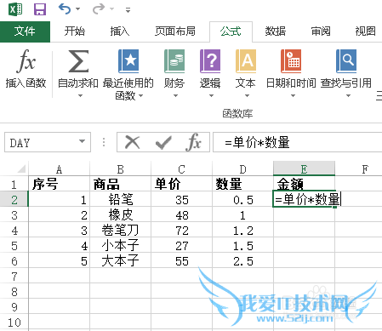The height and width of the screenshot is (331, 382).
Task: Open the Name Box dropdown showing DAY
Action: click(x=83, y=141)
